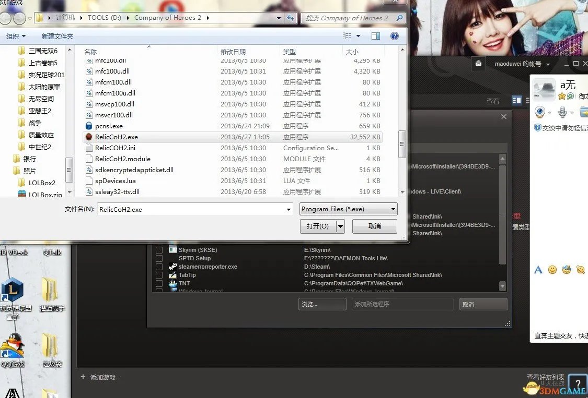Enable the TabTip checkbox in Steam's game list
This screenshot has width=588, height=398.
(159, 275)
